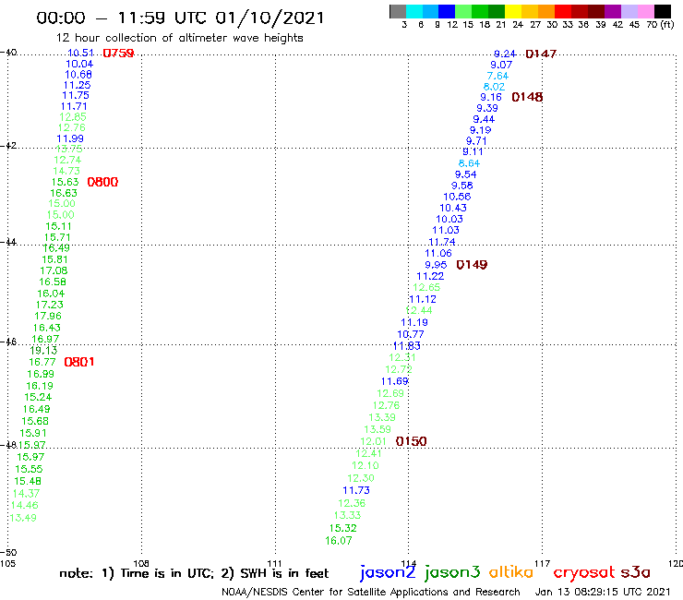Click the wave height value 14.37
The height and width of the screenshot is (600, 683).
click(26, 494)
